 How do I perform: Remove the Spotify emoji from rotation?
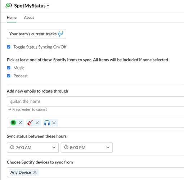20,123
